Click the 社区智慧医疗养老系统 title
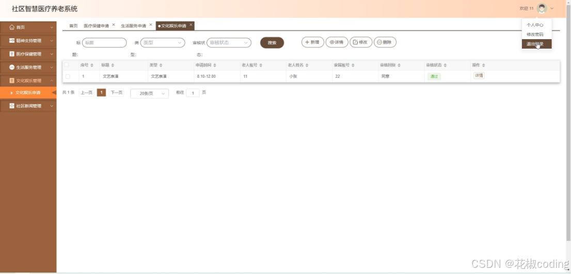Viewport: 571px width, 274px height. [x=44, y=9]
